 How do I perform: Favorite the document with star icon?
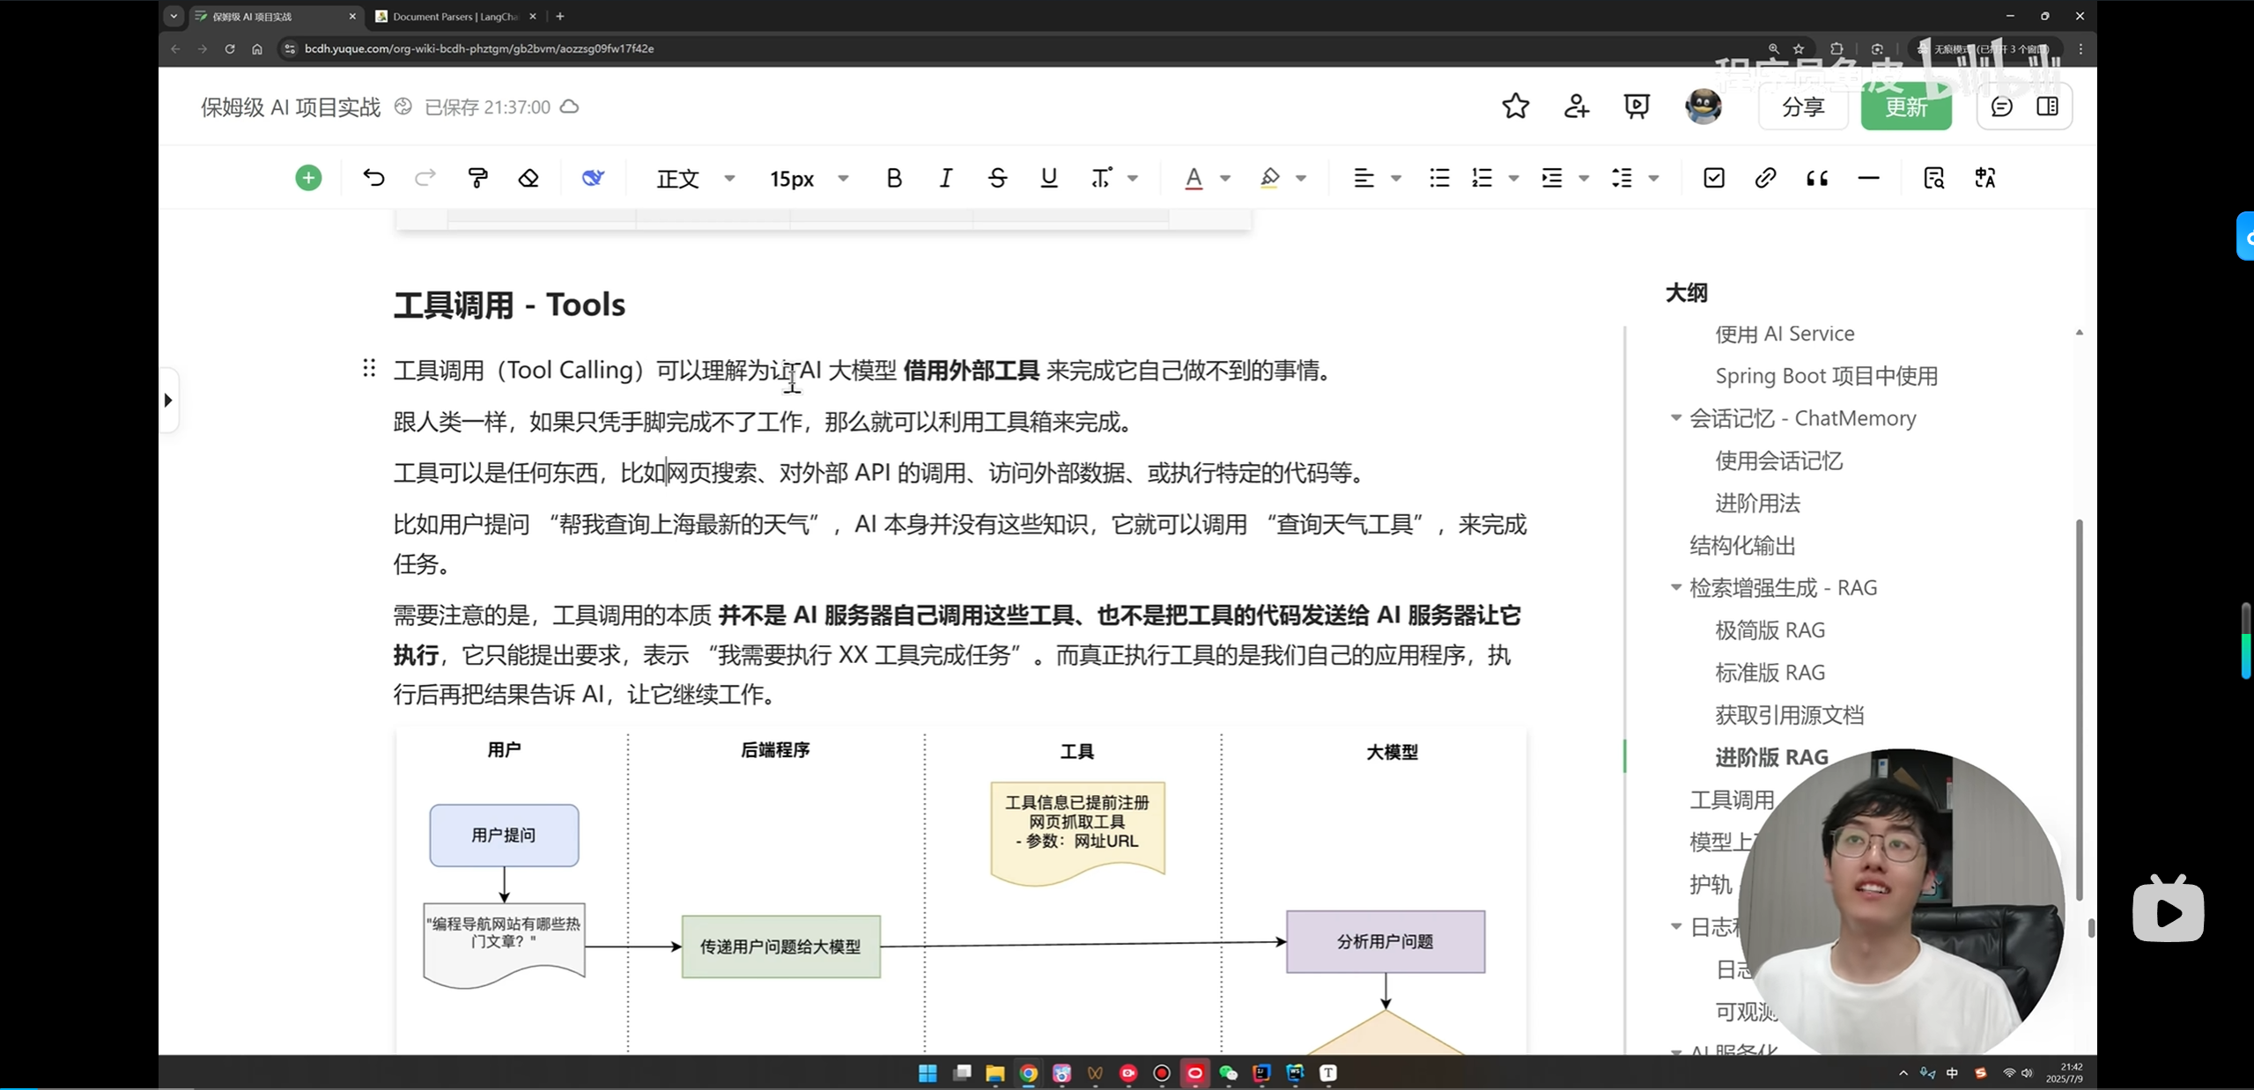pyautogui.click(x=1515, y=107)
